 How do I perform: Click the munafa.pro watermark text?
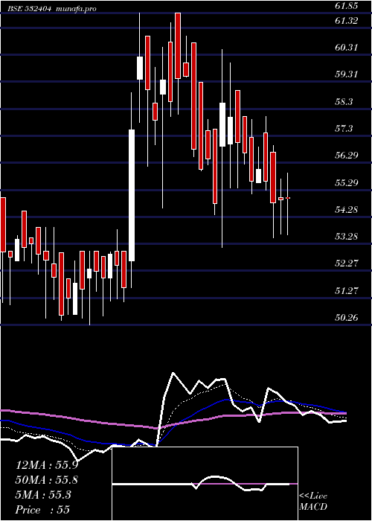click(x=76, y=9)
